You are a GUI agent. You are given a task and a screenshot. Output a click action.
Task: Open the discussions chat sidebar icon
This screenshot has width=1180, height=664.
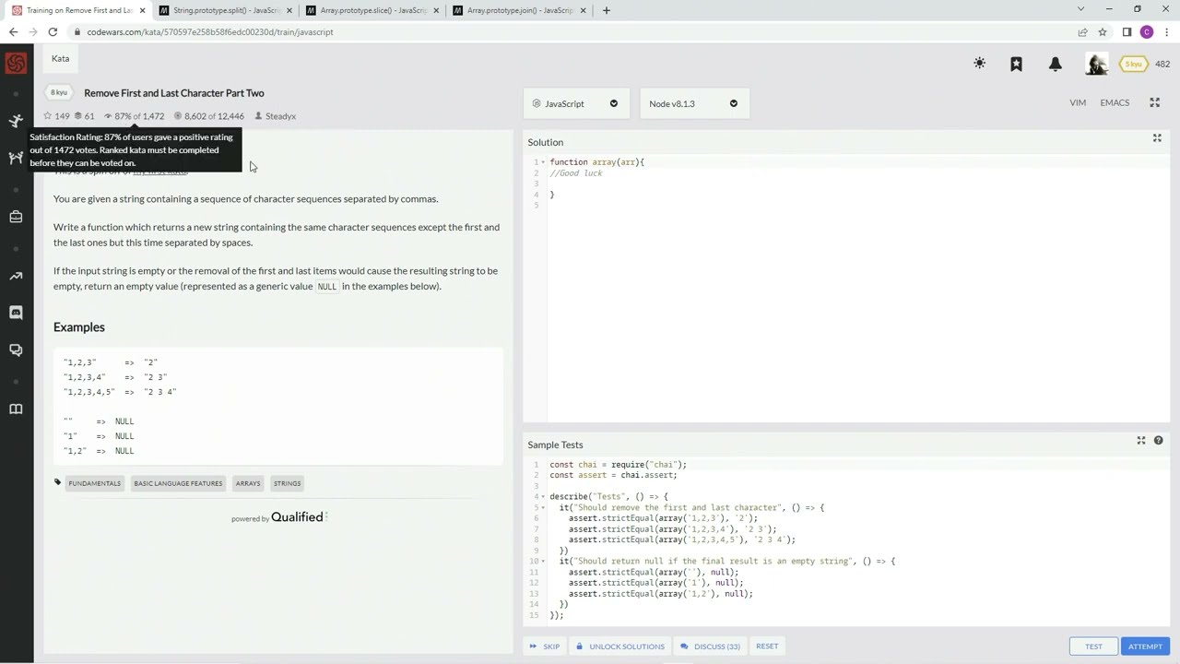[x=16, y=350]
